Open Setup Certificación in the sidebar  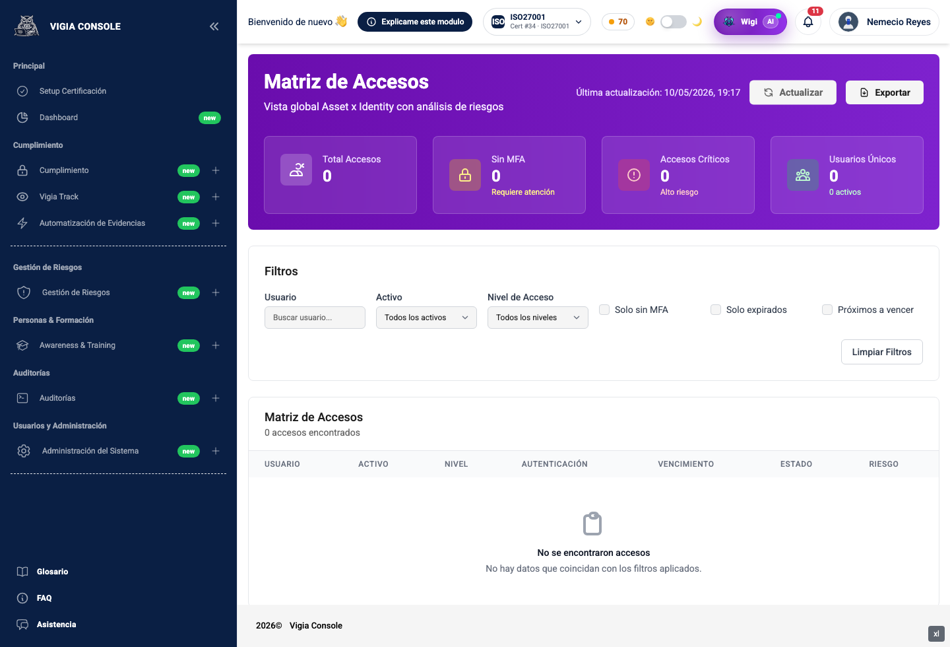118,91
